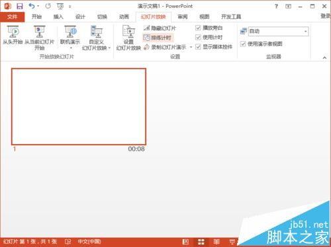Click the PowerPoint application icon

coord(7,6)
